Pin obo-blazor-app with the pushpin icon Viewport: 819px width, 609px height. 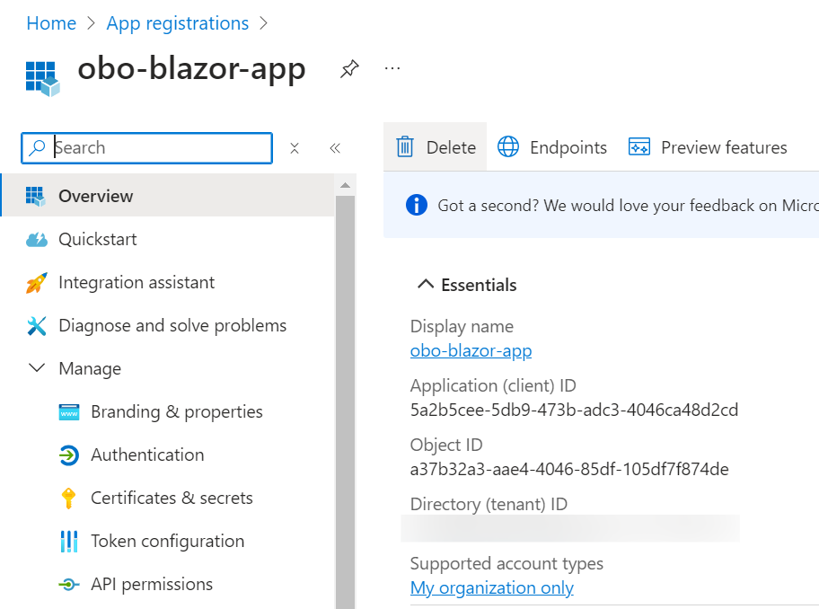point(349,69)
